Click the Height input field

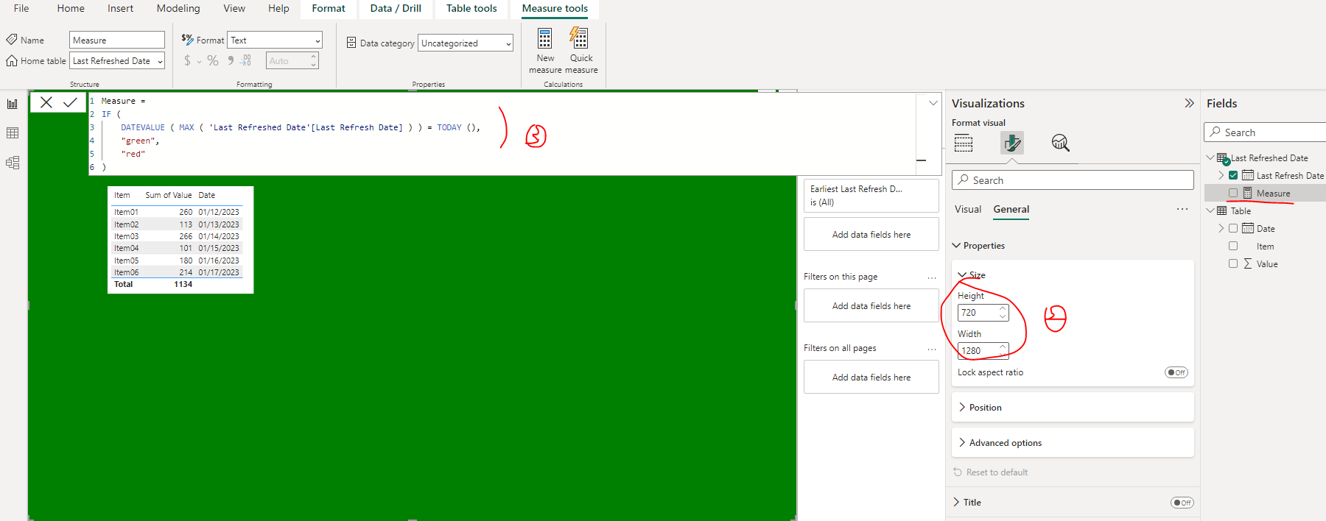click(x=983, y=313)
